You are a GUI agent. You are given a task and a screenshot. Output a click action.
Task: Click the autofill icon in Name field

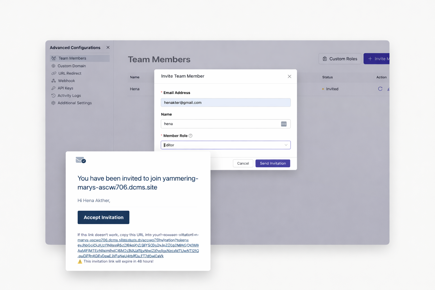[x=283, y=124]
